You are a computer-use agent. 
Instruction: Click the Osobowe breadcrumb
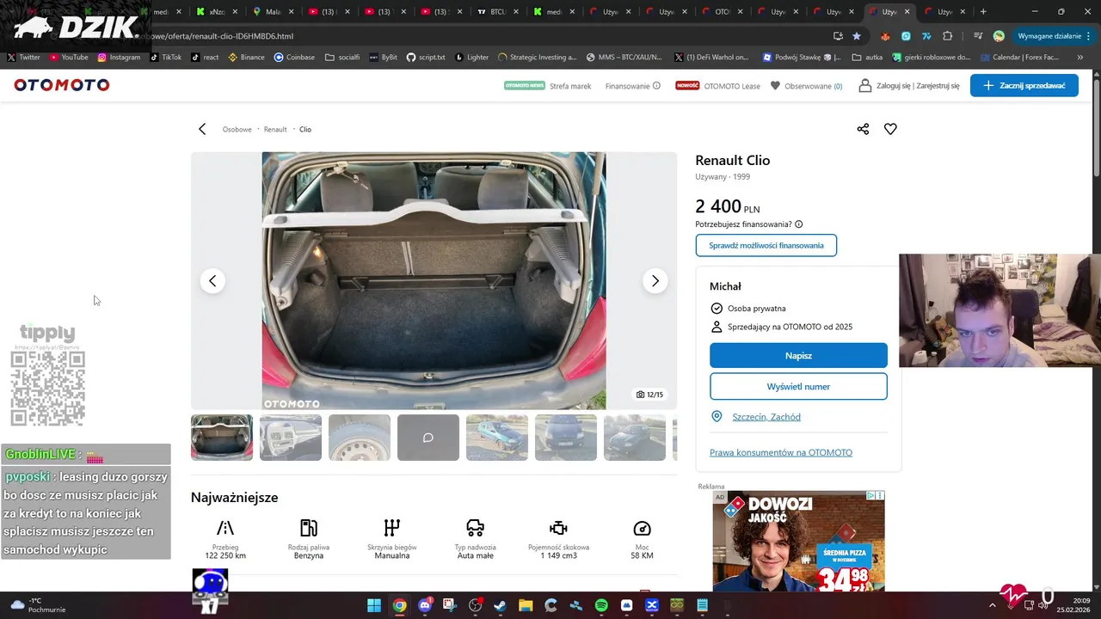coord(237,129)
